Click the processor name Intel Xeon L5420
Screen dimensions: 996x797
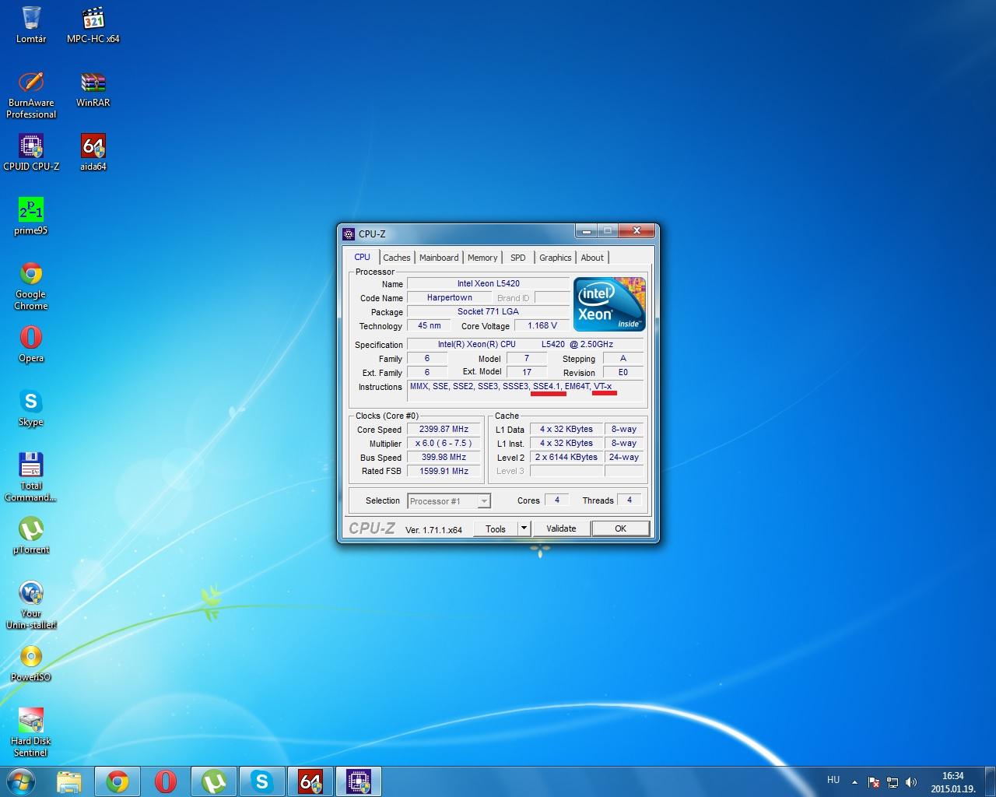click(489, 283)
